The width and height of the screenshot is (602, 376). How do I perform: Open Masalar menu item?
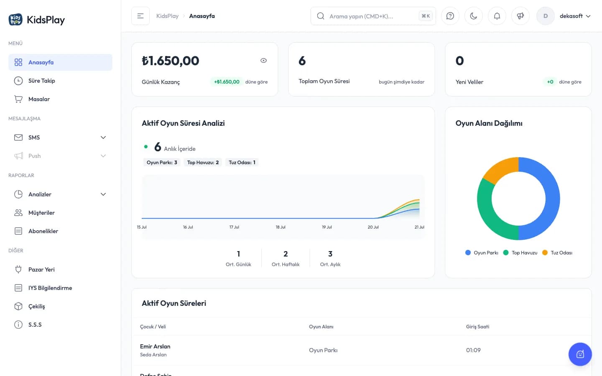60,99
